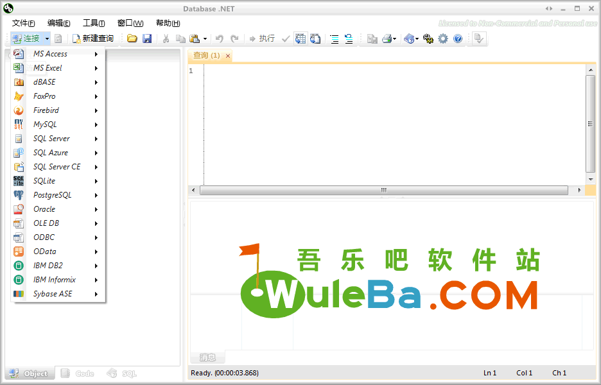Viewport: 601px width, 385px height.
Task: Open the help book dropdown arrow
Action: tap(417, 38)
